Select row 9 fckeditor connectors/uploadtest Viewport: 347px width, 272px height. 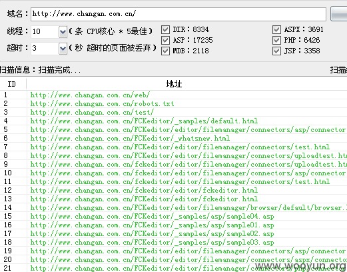click(173, 164)
